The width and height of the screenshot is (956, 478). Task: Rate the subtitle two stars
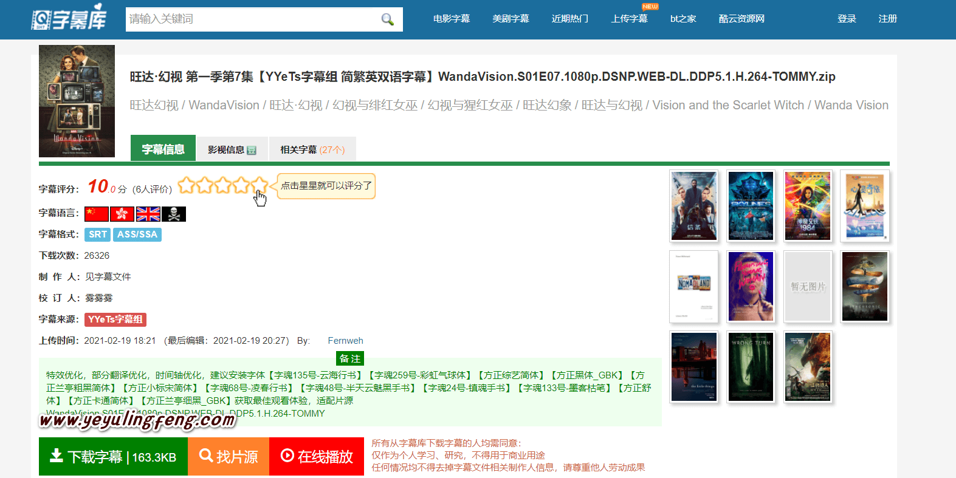[x=205, y=185]
